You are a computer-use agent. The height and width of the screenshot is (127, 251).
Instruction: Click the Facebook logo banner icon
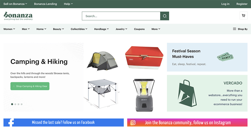pyautogui.click(x=11, y=122)
